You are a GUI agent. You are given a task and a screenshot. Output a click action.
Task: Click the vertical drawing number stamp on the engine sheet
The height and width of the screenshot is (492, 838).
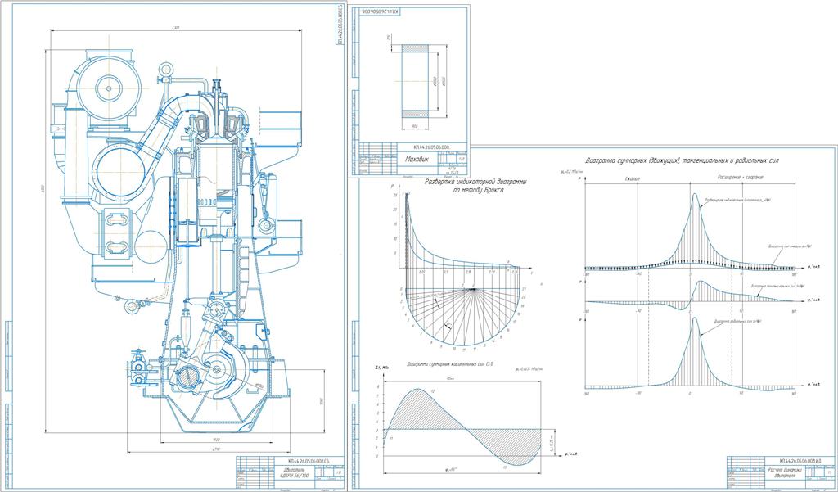tap(341, 25)
